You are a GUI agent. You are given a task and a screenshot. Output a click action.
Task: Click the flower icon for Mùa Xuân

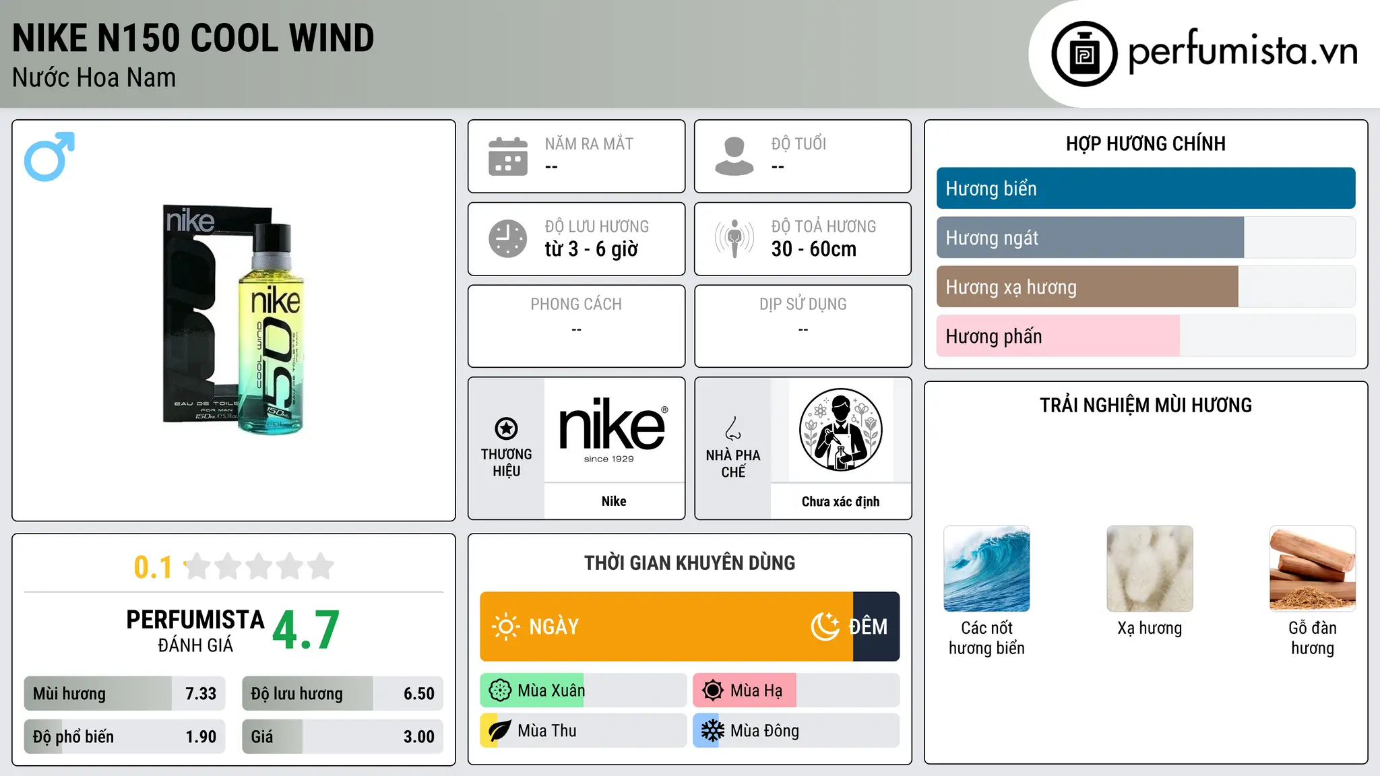click(500, 690)
